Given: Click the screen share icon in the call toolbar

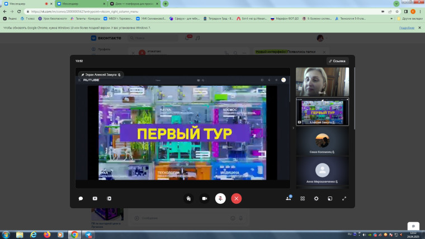Looking at the screenshot, I should [x=95, y=199].
